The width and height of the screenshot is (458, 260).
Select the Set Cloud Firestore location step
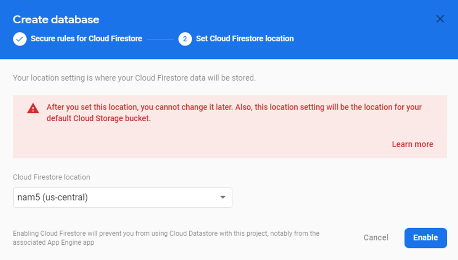click(x=245, y=39)
